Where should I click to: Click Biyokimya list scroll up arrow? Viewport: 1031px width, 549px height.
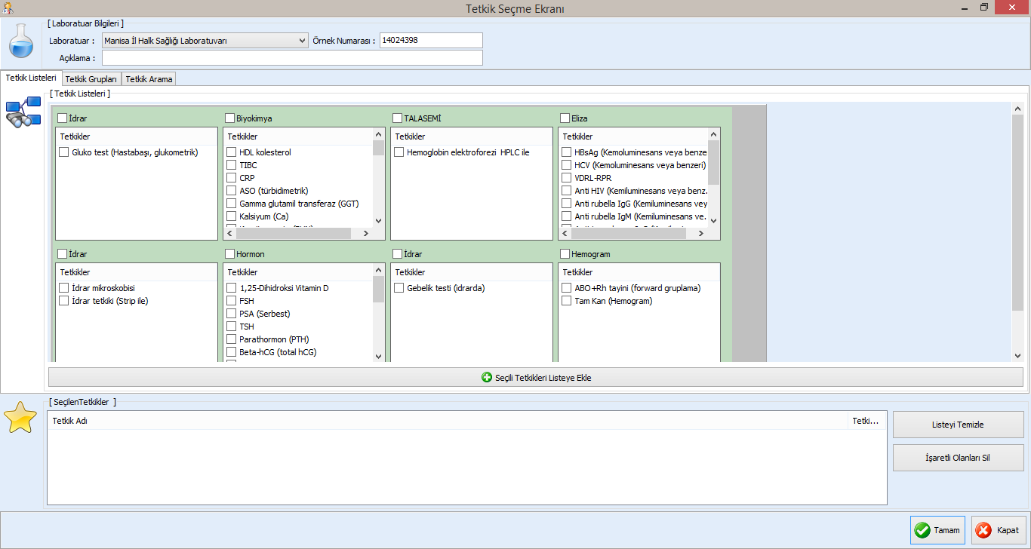379,134
